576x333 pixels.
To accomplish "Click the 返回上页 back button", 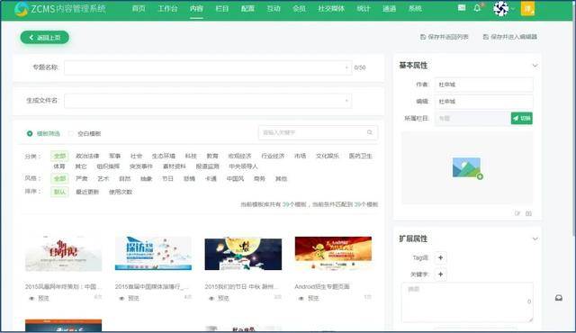I will tap(45, 38).
